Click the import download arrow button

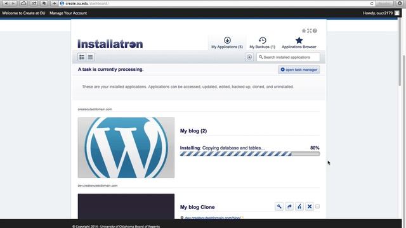(x=249, y=57)
